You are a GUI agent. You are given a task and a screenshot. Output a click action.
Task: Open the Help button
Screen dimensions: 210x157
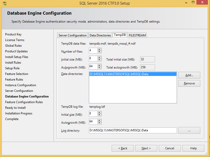(x=193, y=148)
